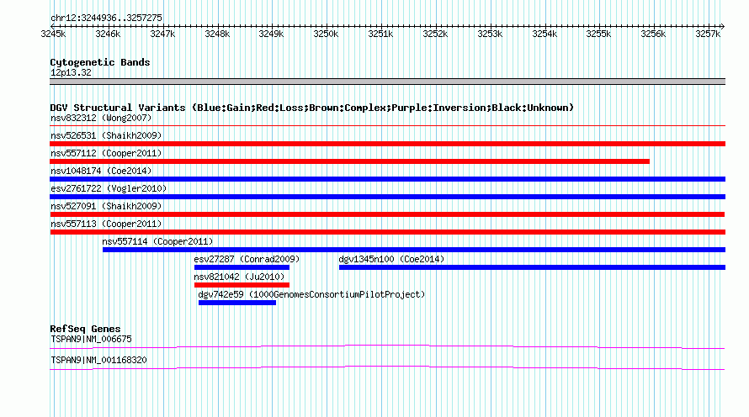Screen dimensions: 749x417
Task: Click the nsv821042 (Ju2010) label
Action: pyautogui.click(x=239, y=277)
